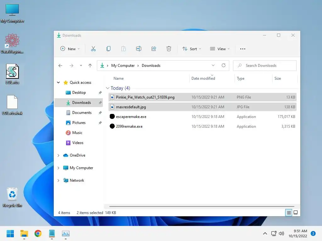The height and width of the screenshot is (241, 322).
Task: Expand the My Computer tree node
Action: point(58,168)
